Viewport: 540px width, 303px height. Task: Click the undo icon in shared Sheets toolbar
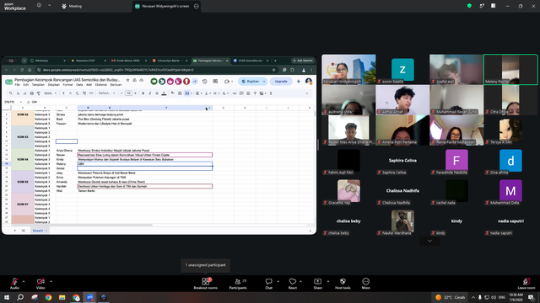pyautogui.click(x=18, y=93)
